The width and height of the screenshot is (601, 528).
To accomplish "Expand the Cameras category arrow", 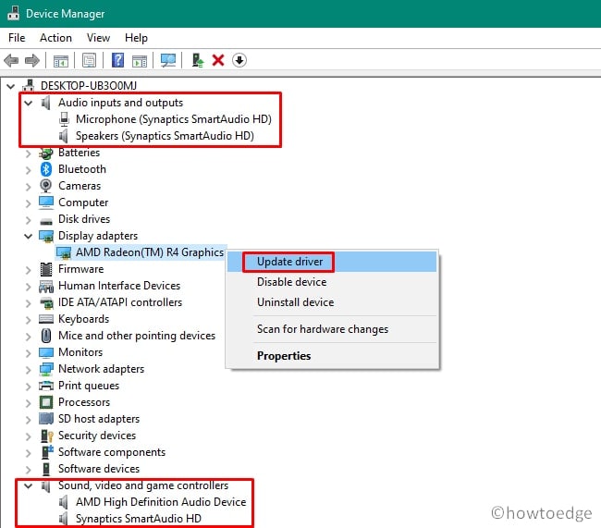I will [28, 187].
